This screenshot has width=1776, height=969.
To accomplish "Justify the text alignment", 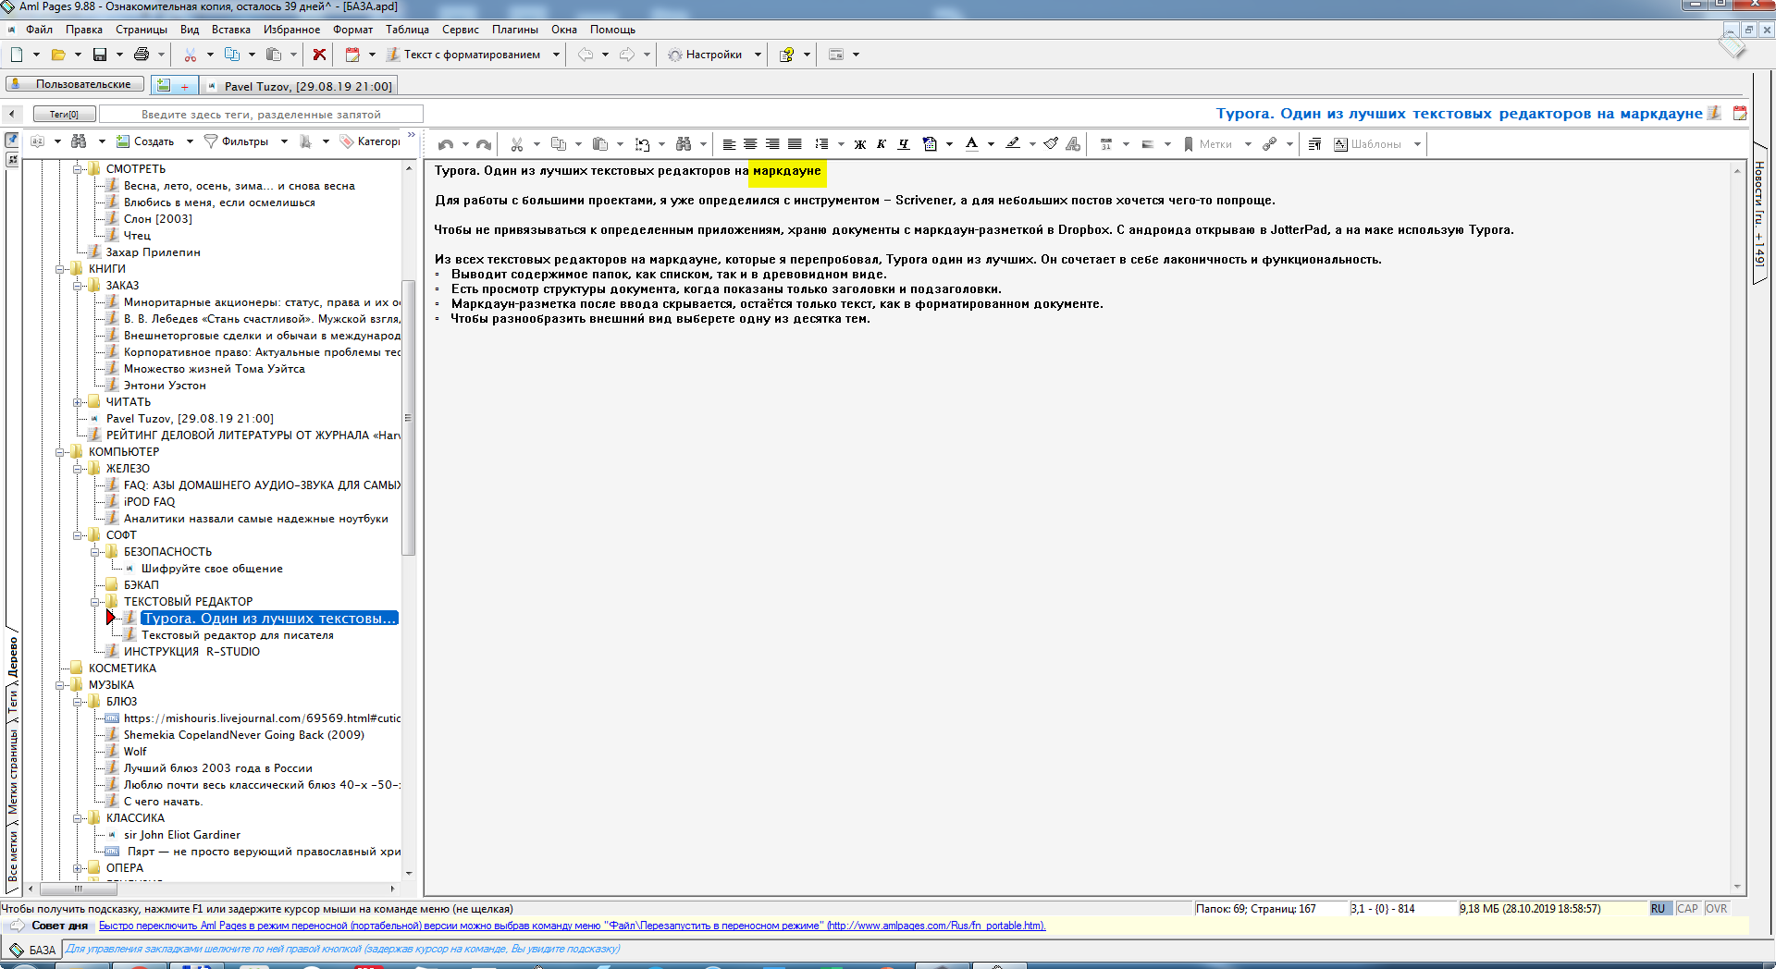I will click(x=795, y=144).
